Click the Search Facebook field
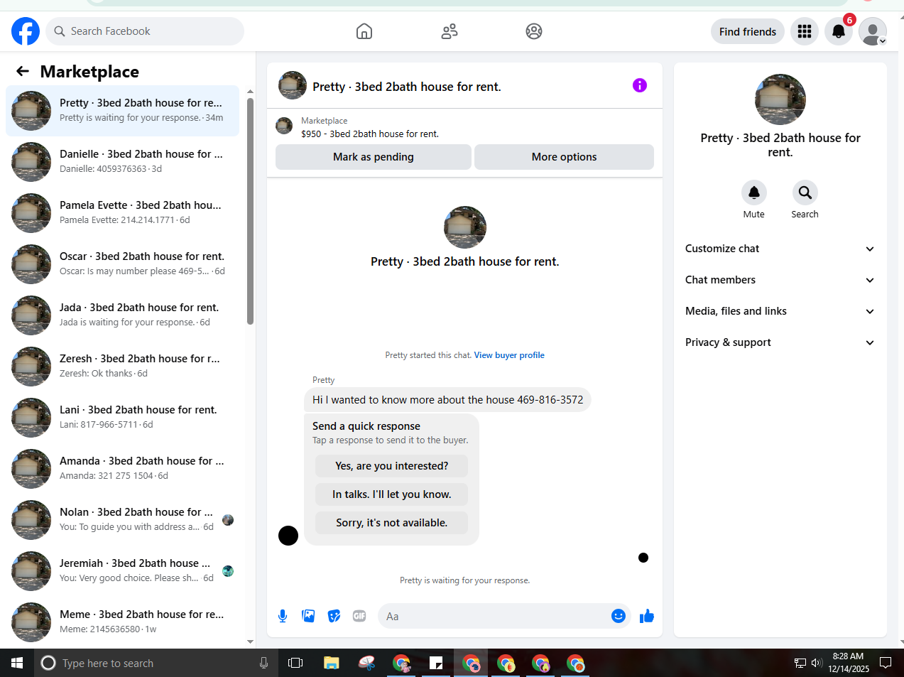904x677 pixels. coord(146,31)
